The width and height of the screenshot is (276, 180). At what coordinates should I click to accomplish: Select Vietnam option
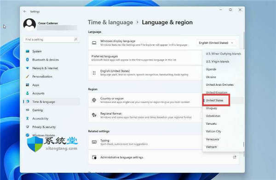(x=223, y=147)
